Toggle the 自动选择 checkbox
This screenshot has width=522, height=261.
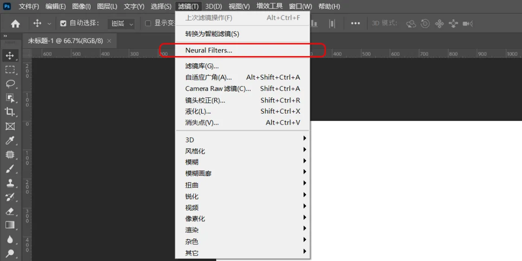[x=63, y=23]
